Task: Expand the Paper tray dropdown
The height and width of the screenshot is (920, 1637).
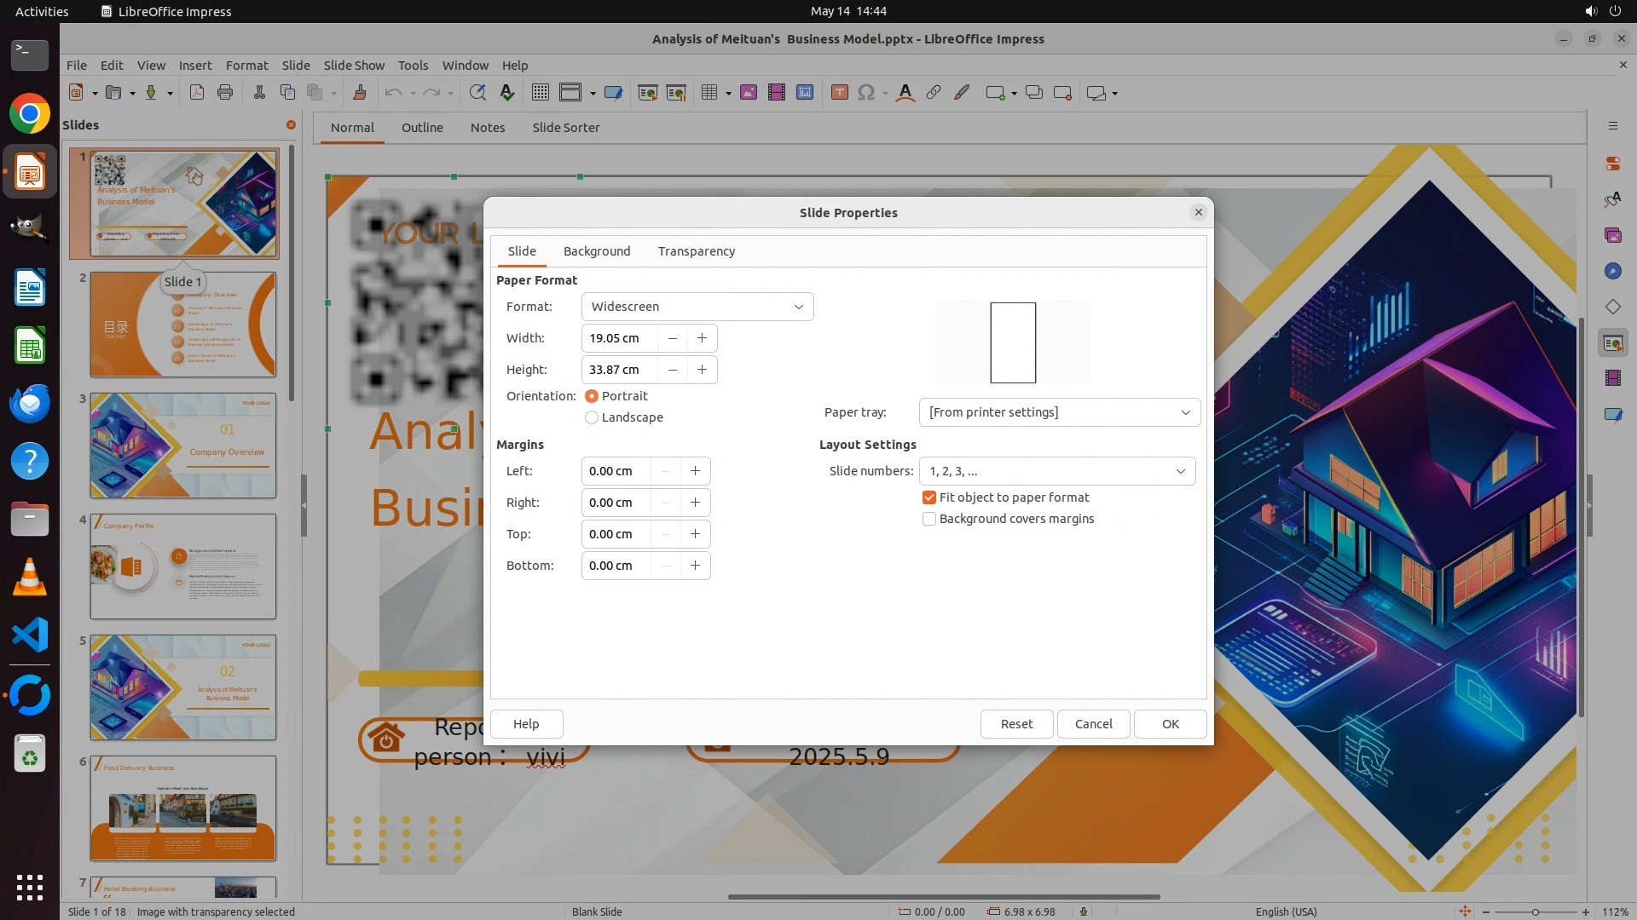Action: pyautogui.click(x=1059, y=412)
